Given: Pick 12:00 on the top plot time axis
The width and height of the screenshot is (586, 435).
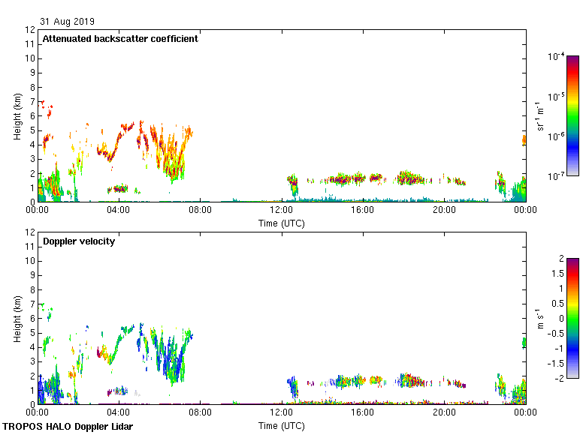Looking at the screenshot, I should [282, 211].
